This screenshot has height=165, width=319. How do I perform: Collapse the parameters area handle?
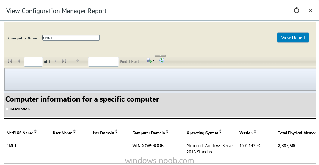click(x=160, y=56)
